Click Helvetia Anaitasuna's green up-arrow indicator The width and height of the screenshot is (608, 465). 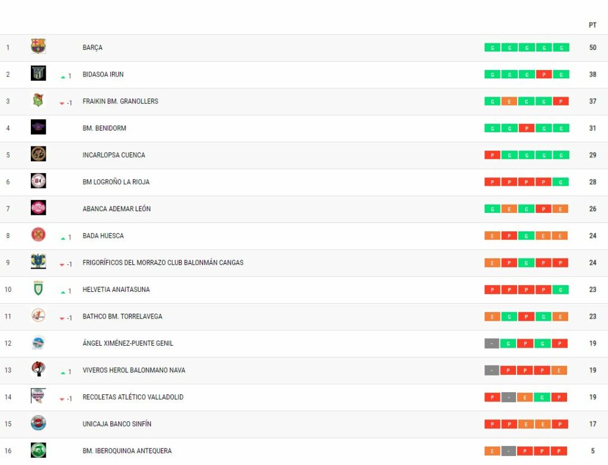63,292
